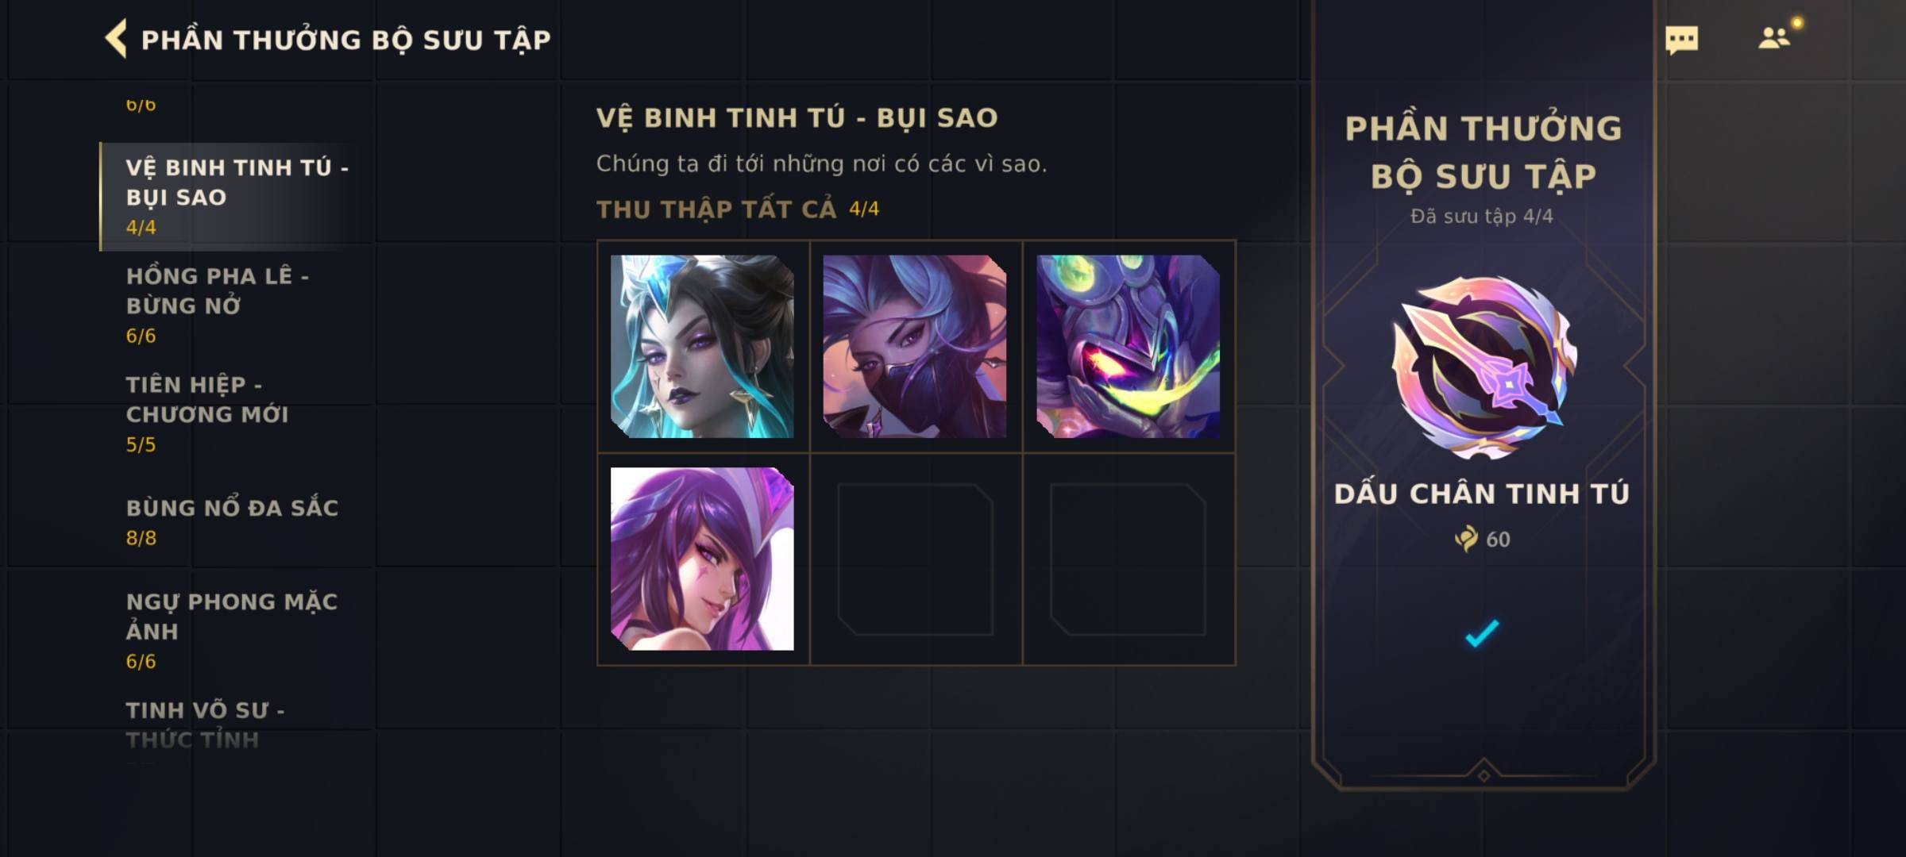Select the purple-haired champion skin thumbnail
The width and height of the screenshot is (1906, 857).
point(702,559)
